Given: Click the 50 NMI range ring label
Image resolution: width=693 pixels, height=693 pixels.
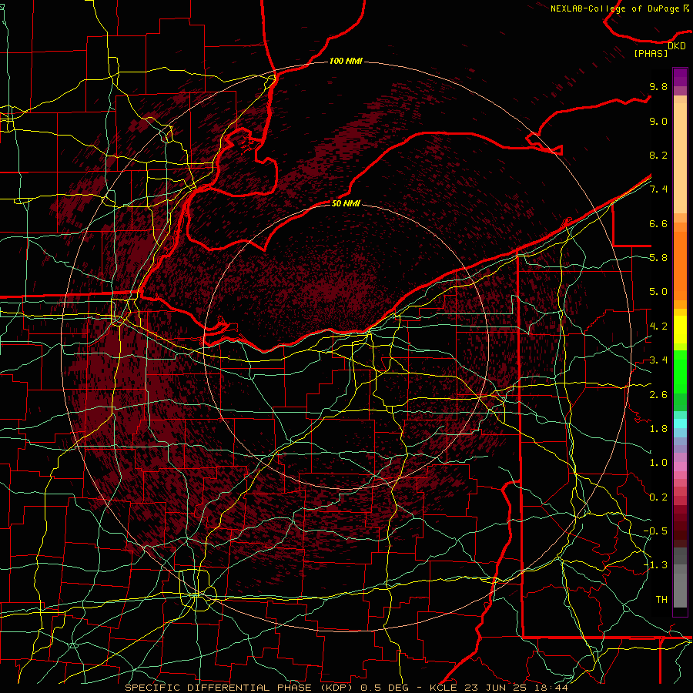Looking at the screenshot, I should [346, 203].
